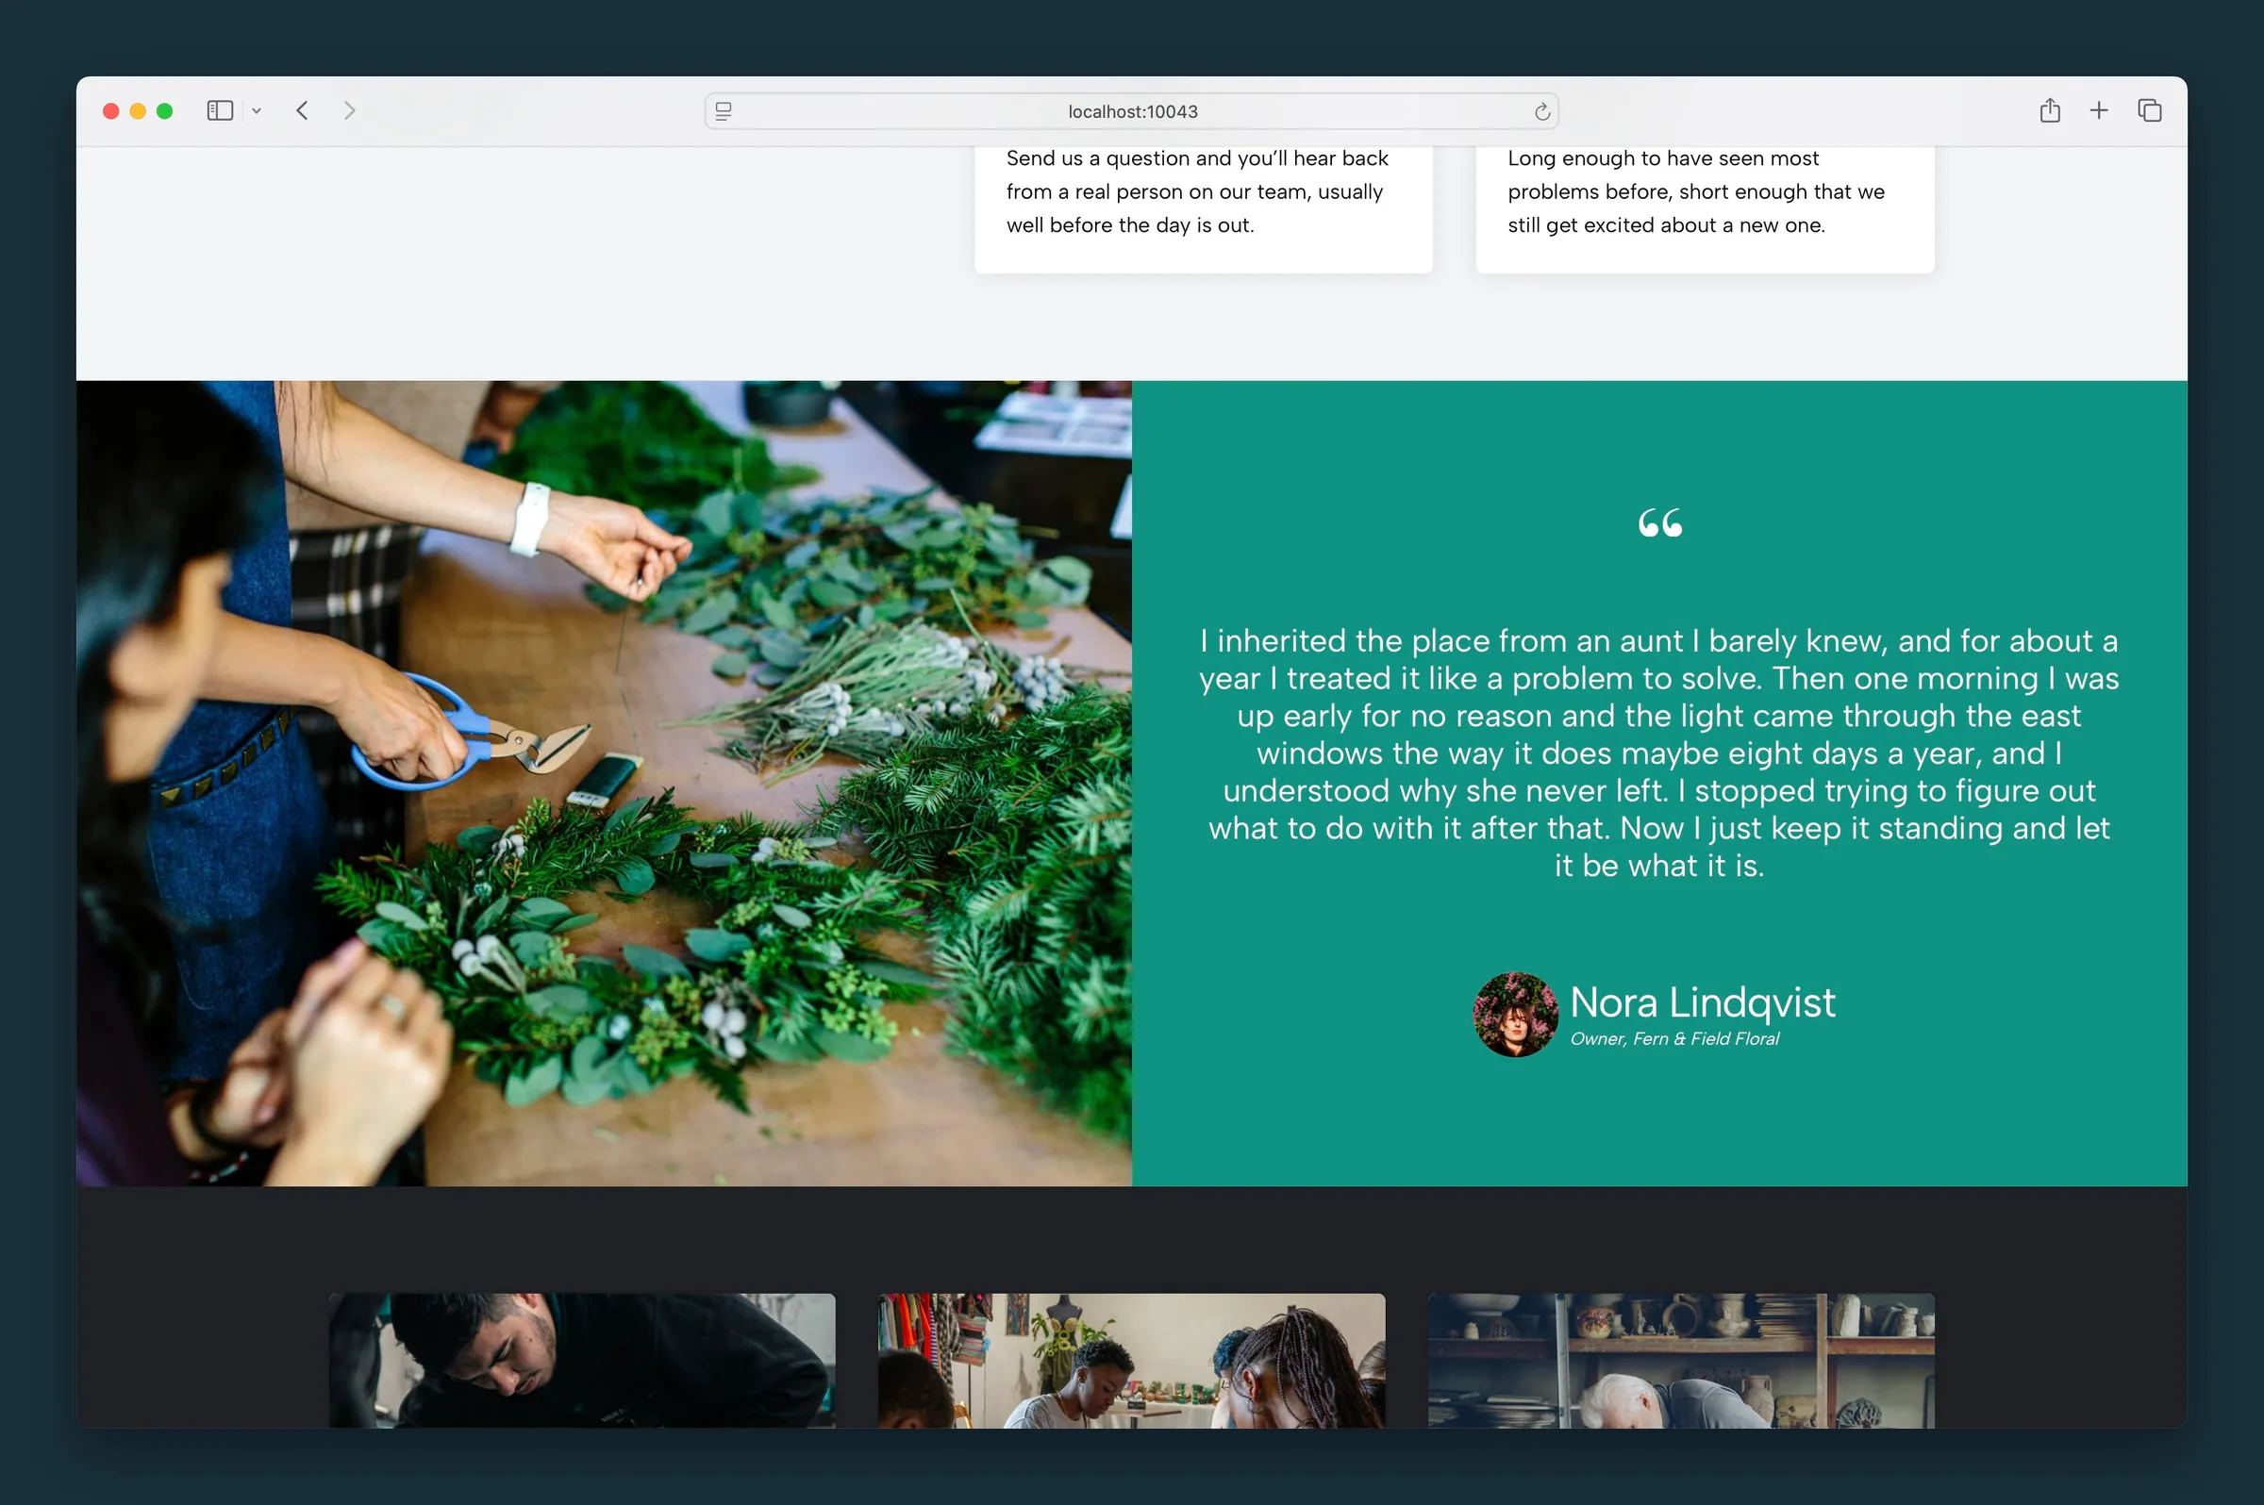Click Nora Lindqvist's round avatar photo
2264x1505 pixels.
1515,1015
